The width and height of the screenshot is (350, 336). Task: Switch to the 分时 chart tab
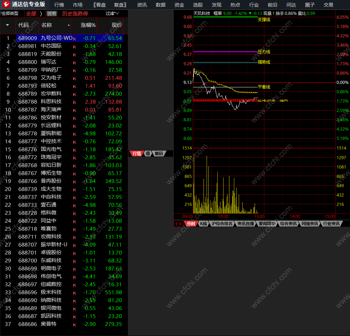tap(191, 223)
